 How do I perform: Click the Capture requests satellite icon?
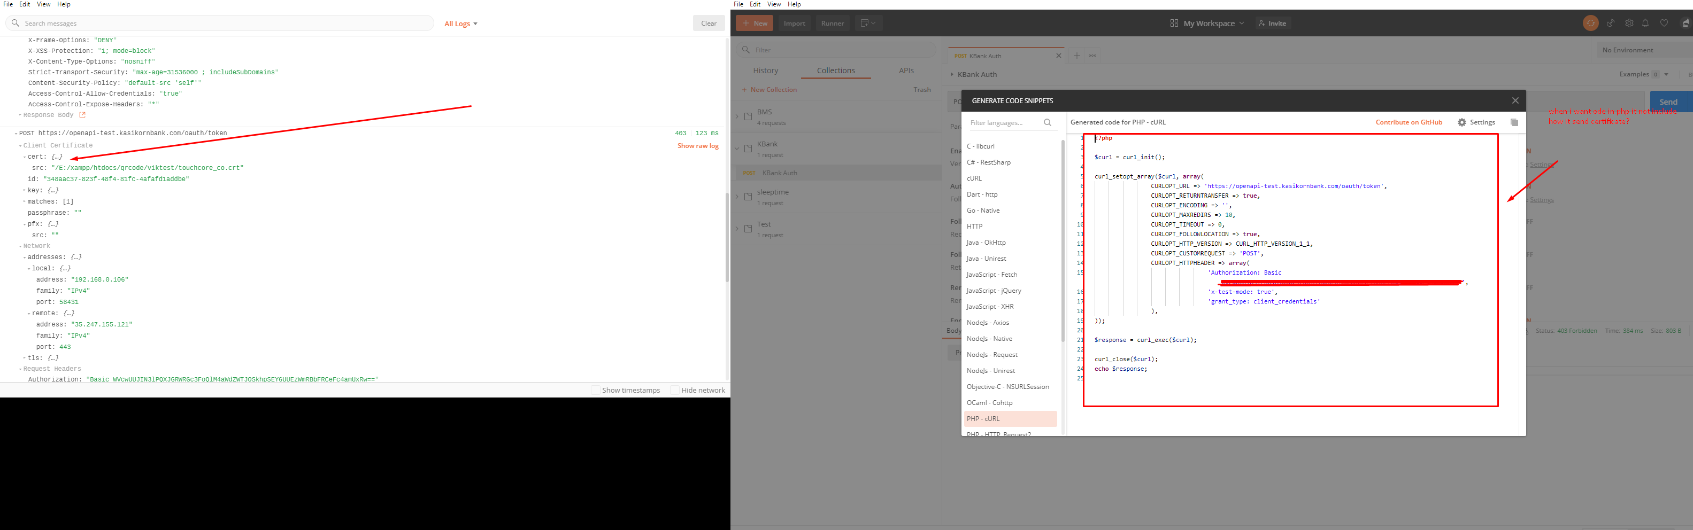click(1611, 23)
